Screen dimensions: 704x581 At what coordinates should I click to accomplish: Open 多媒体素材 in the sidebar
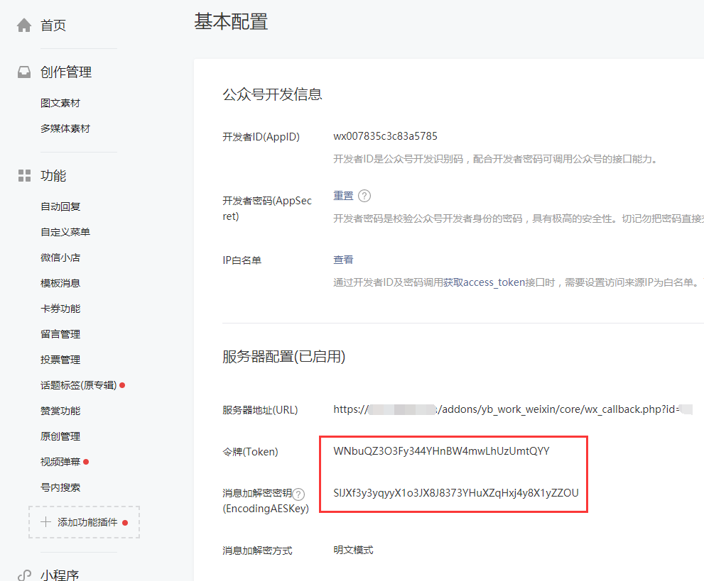[65, 129]
